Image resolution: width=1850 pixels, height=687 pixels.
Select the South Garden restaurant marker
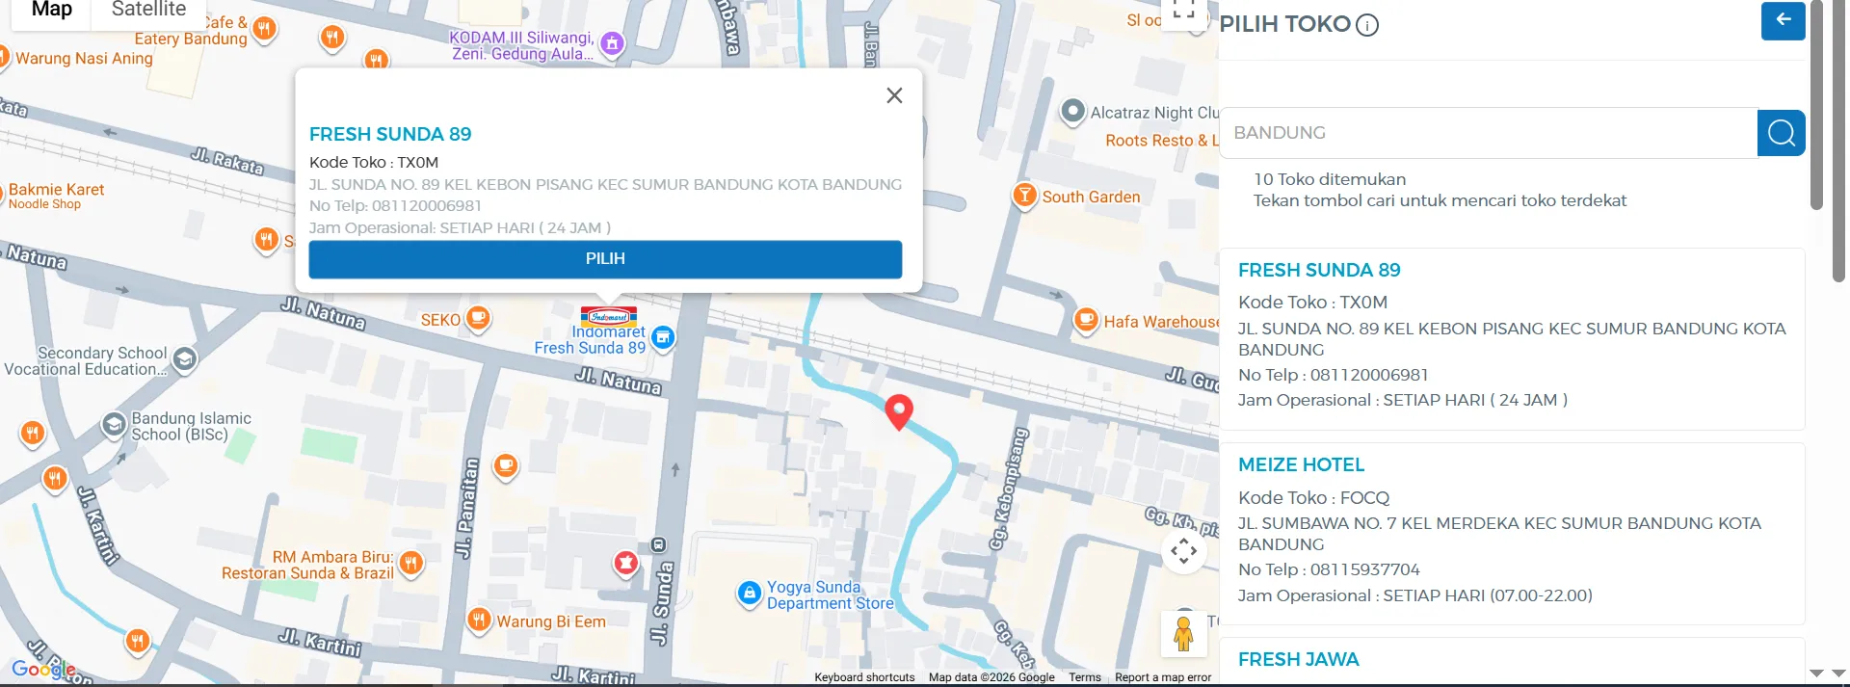coord(1024,196)
